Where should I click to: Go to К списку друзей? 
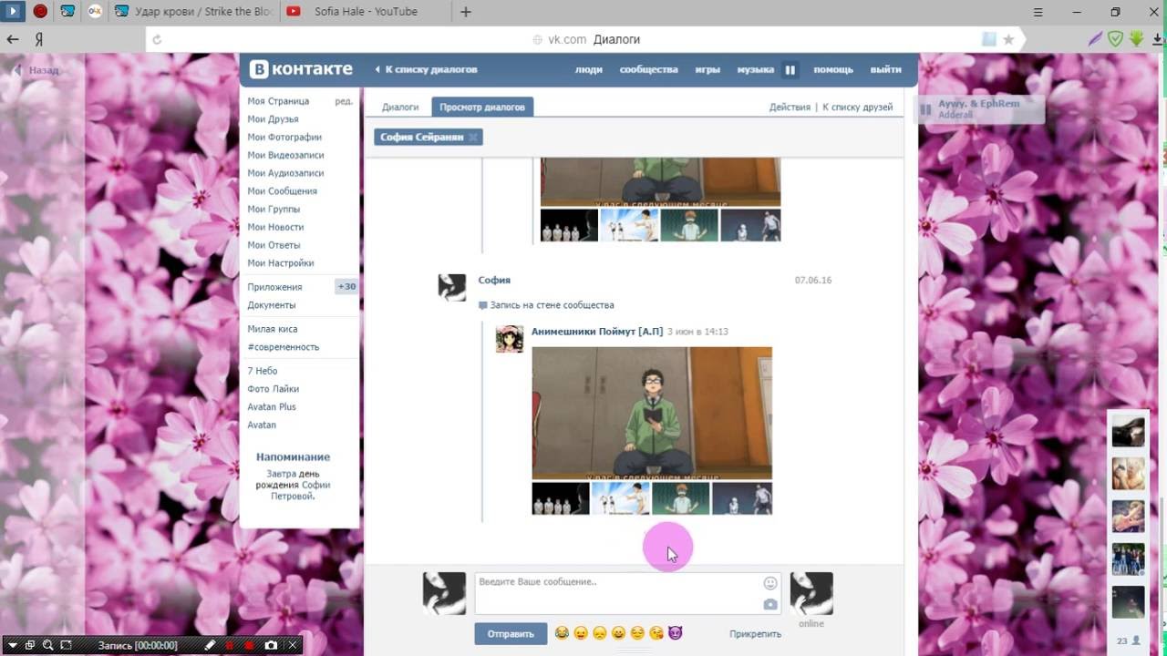[857, 107]
